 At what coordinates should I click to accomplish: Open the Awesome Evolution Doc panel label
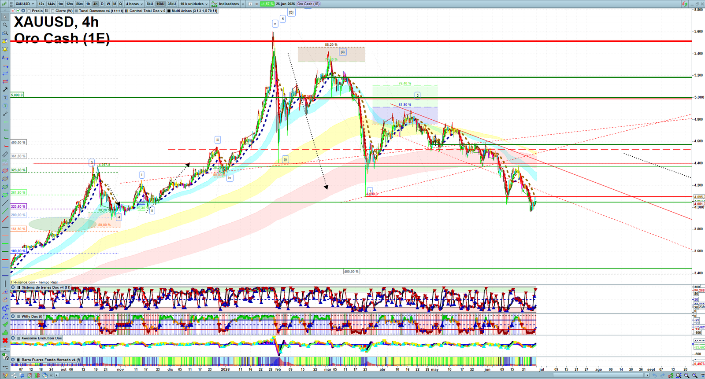pos(42,338)
